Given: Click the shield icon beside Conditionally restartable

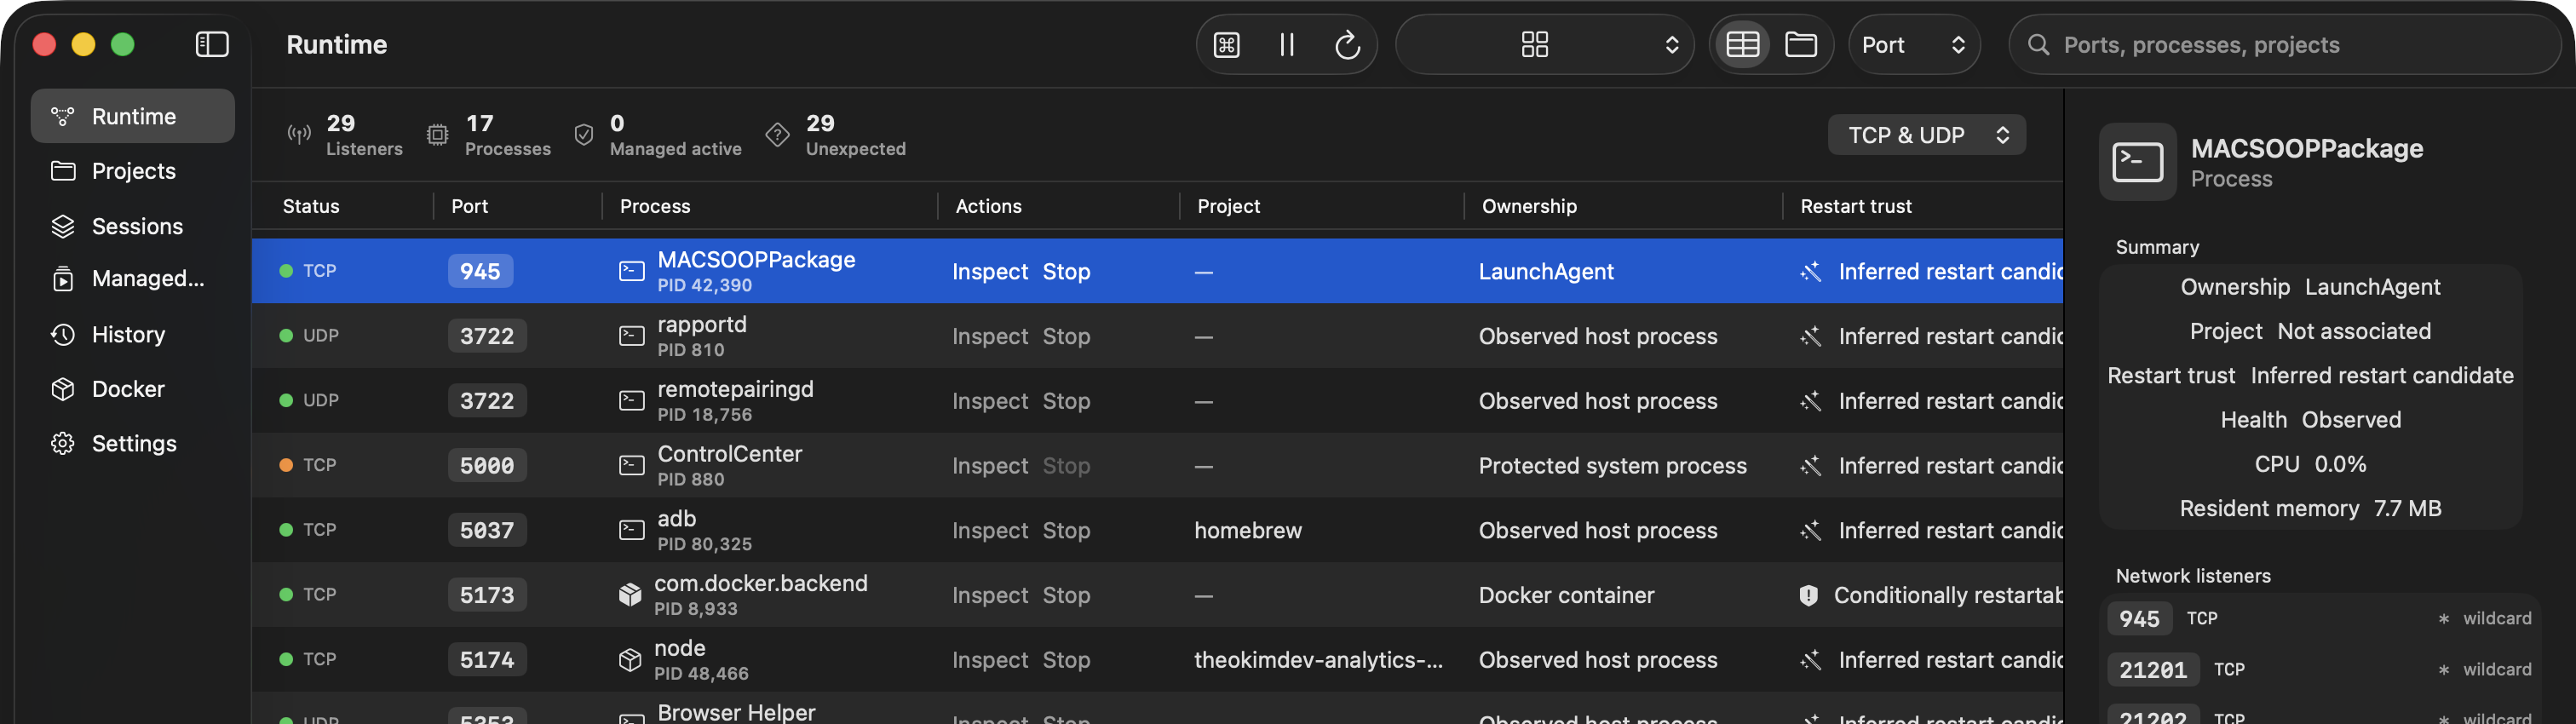Looking at the screenshot, I should point(1808,596).
